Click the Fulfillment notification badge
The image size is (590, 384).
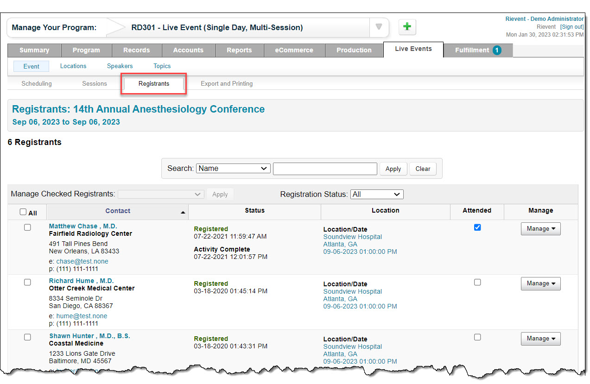coord(497,50)
